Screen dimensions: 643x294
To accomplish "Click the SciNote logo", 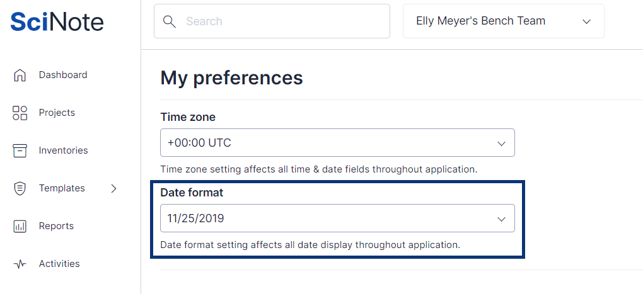I will click(x=57, y=21).
